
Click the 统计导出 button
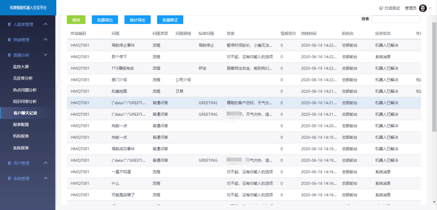coord(138,20)
